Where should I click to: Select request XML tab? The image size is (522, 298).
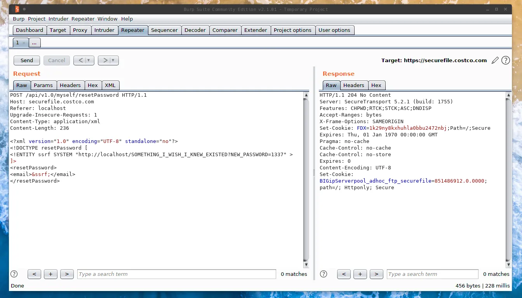(x=110, y=85)
